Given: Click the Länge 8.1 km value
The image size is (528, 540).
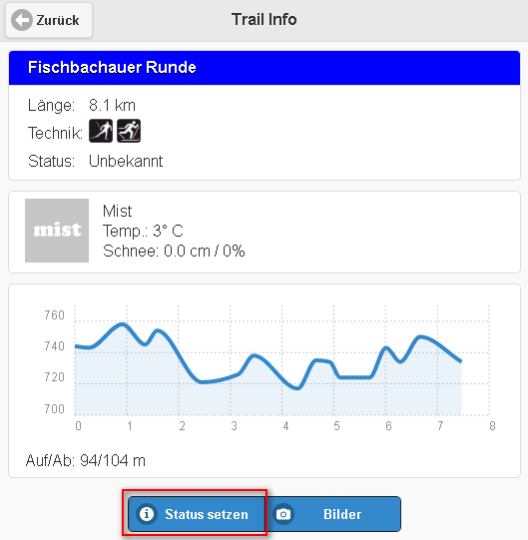Looking at the screenshot, I should point(112,106).
